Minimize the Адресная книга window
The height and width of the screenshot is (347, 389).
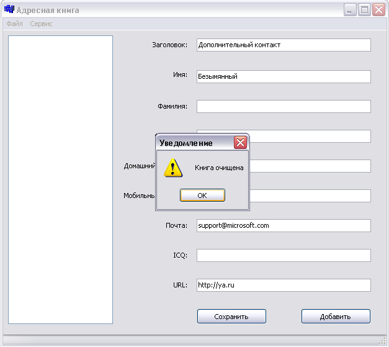[350, 10]
